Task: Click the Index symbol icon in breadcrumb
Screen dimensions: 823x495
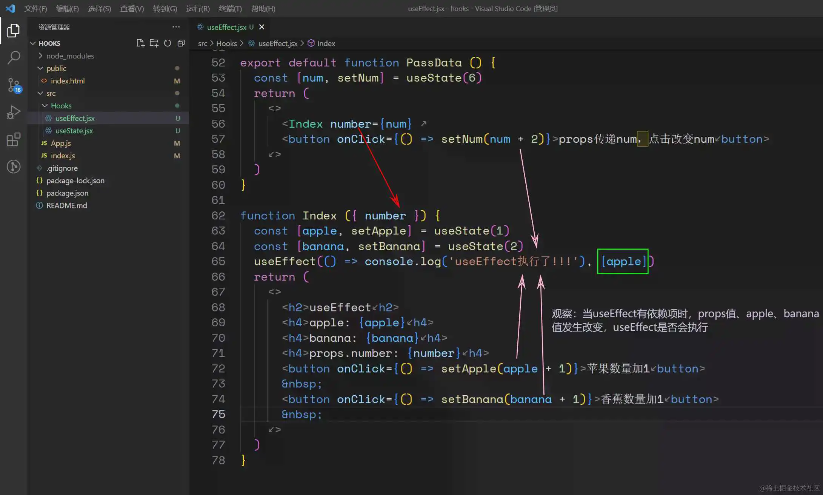Action: pos(311,43)
